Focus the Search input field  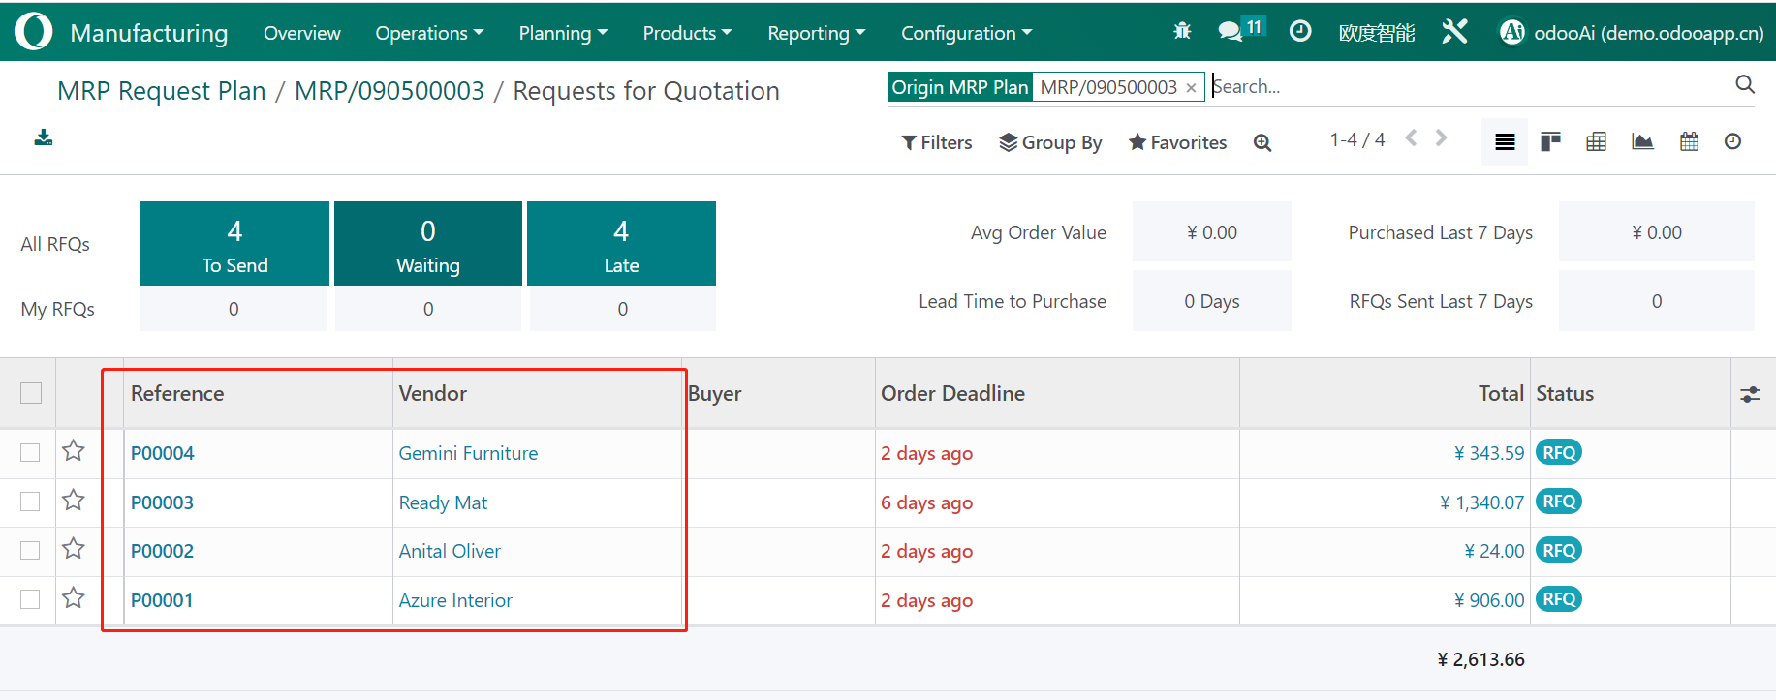coord(1468,86)
